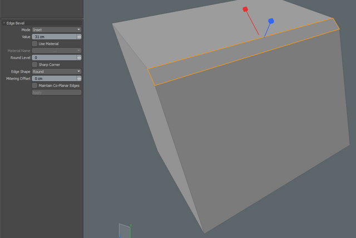Click the blue tool handle in viewport
This screenshot has height=238, width=356.
(271, 21)
